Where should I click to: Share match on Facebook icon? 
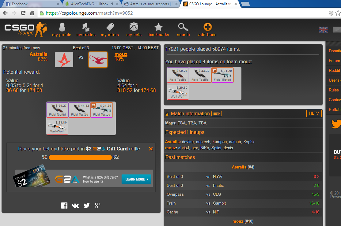pyautogui.click(x=64, y=206)
